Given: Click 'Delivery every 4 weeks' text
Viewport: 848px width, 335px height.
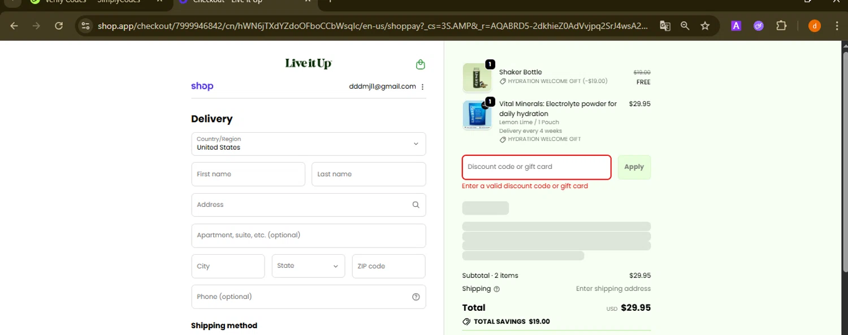Looking at the screenshot, I should pos(530,130).
